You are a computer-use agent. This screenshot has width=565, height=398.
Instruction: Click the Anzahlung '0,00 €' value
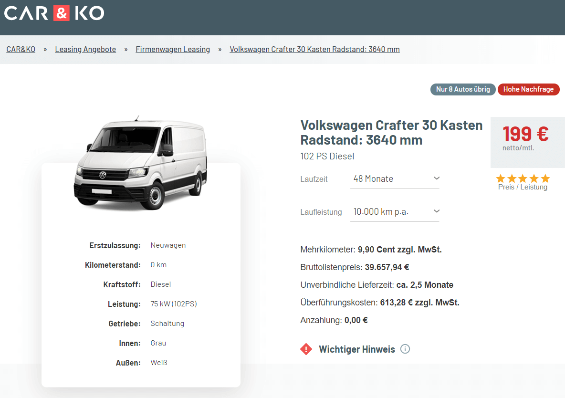tap(356, 320)
